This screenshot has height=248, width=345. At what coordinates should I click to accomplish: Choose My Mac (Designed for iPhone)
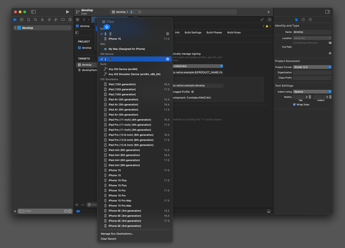(x=135, y=49)
